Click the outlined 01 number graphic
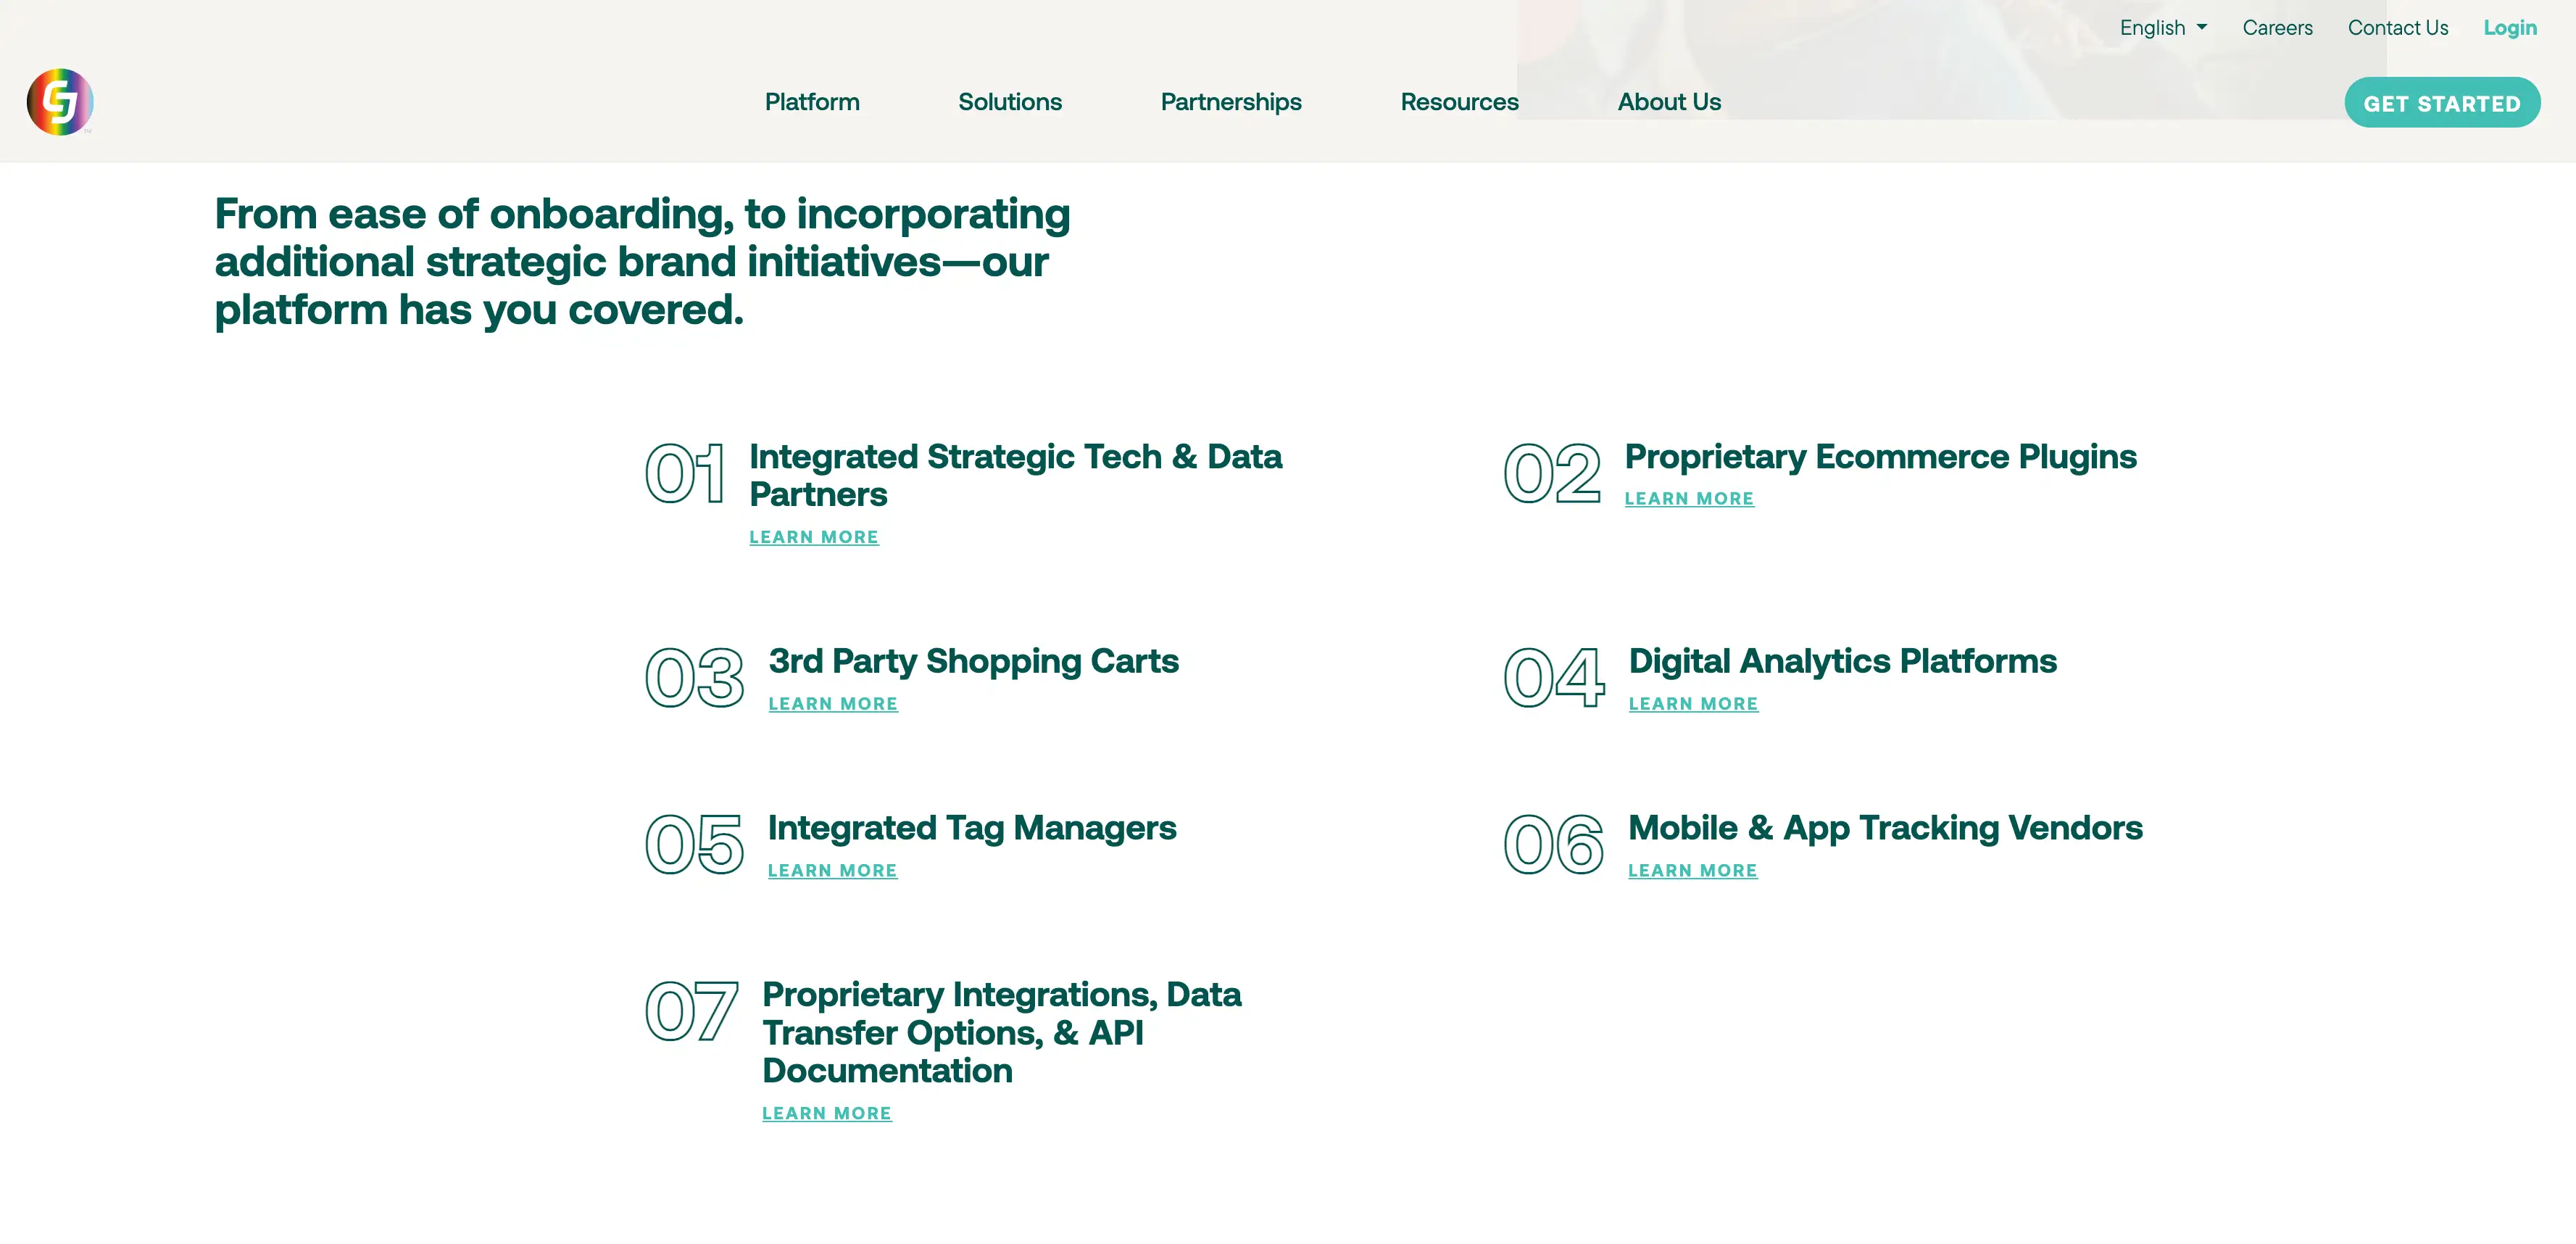The width and height of the screenshot is (2576, 1244). point(685,474)
